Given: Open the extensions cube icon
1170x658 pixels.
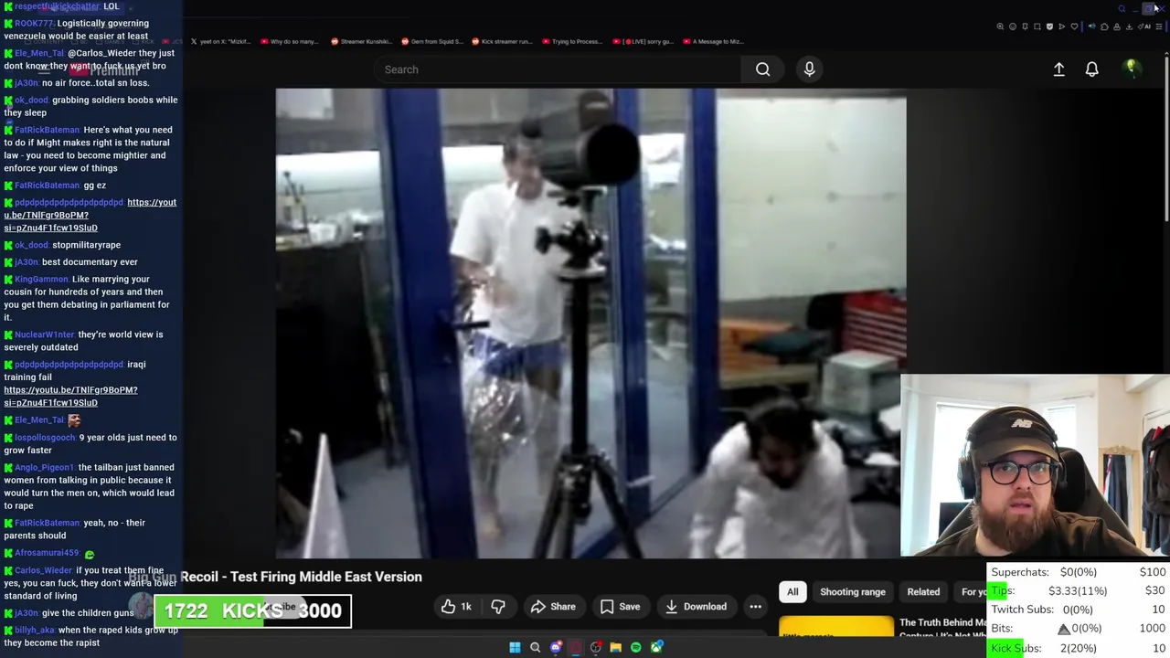Looking at the screenshot, I should [1104, 27].
